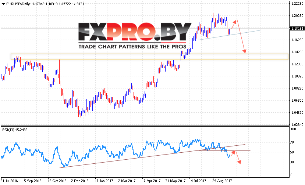305x185 pixels.
Task: Select the 17 Jan 2017 date label
Action: tap(104, 181)
